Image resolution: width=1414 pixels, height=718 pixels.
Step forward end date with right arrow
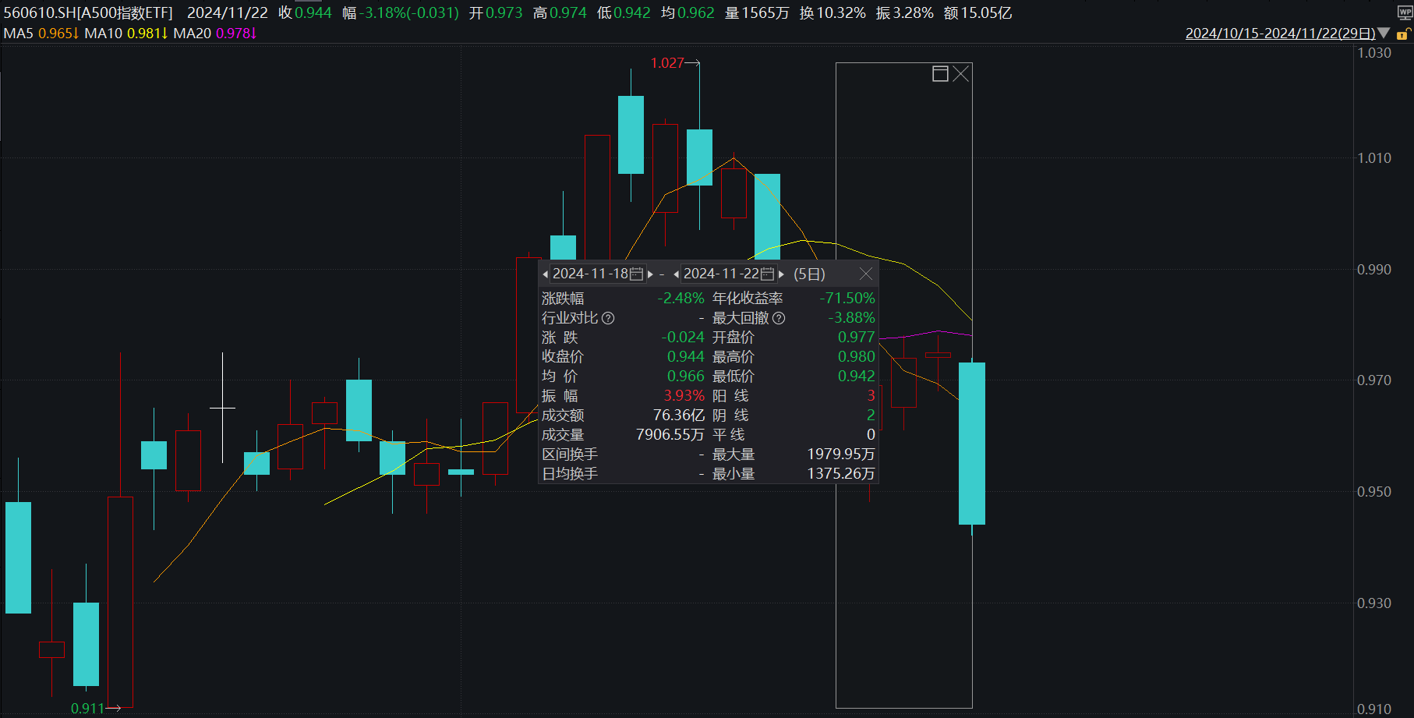pyautogui.click(x=782, y=274)
